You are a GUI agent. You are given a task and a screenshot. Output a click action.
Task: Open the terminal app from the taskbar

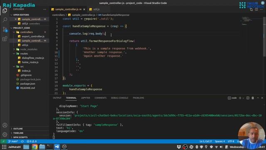50,147
